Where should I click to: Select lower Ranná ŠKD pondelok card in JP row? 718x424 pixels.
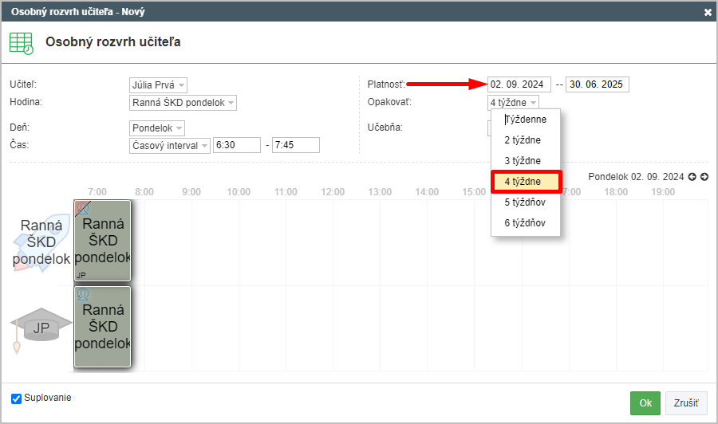(103, 327)
